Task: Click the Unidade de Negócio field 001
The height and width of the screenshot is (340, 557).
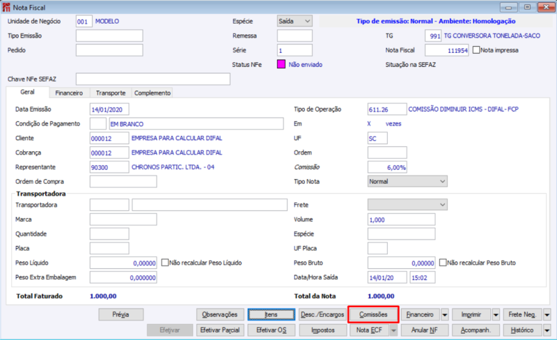Action: point(84,22)
